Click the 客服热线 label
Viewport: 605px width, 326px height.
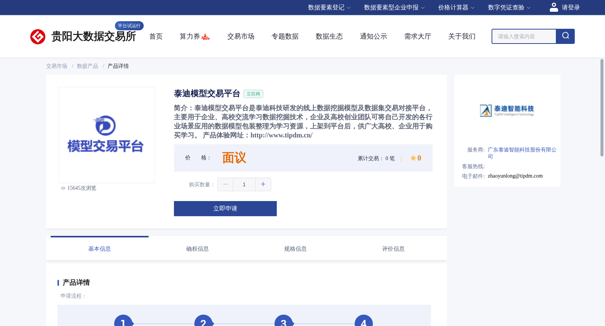tap(473, 167)
